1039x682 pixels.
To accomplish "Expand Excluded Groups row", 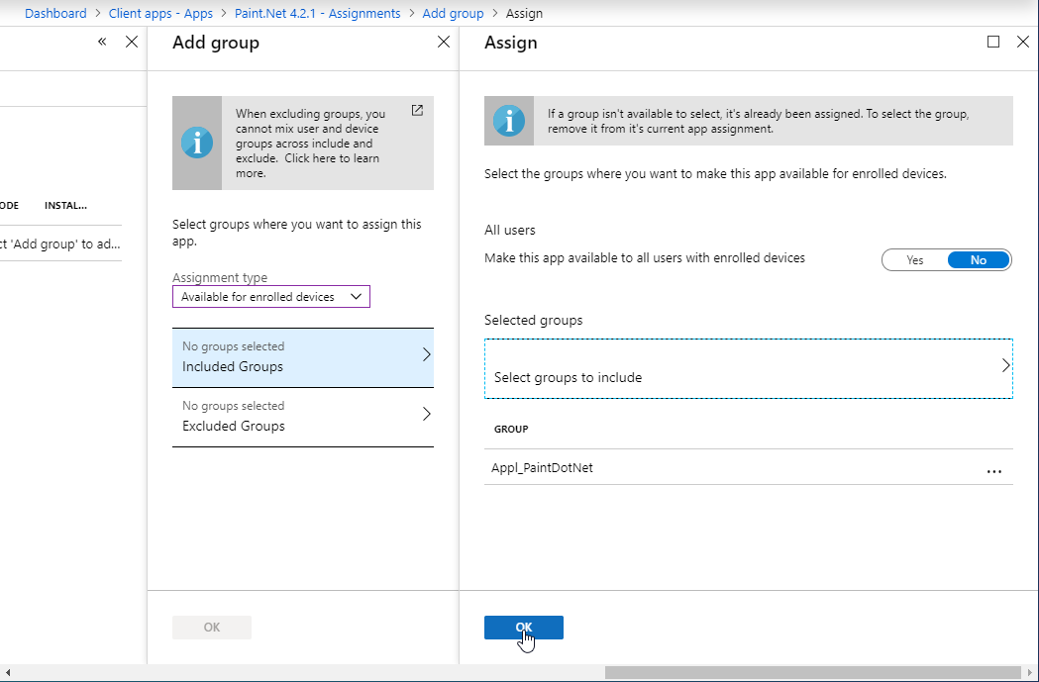I will click(302, 416).
